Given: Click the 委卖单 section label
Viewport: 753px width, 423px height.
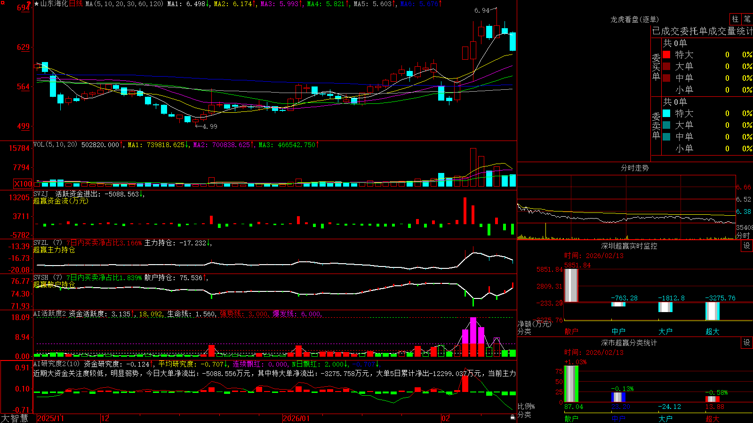Looking at the screenshot, I should pyautogui.click(x=656, y=126).
